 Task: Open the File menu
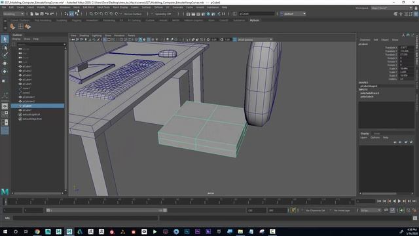click(x=4, y=7)
